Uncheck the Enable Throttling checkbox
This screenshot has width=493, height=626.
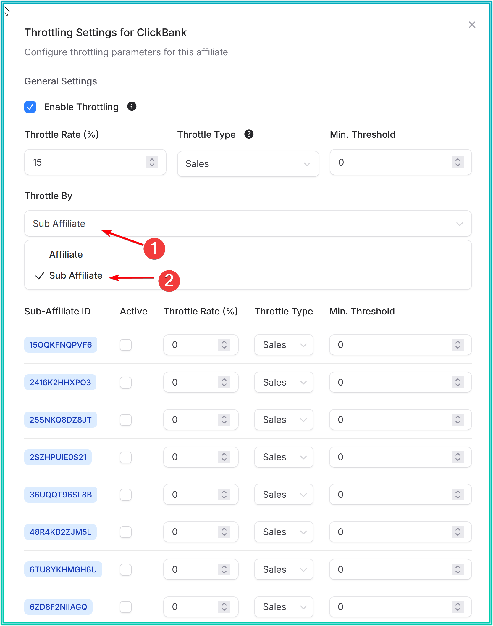point(30,107)
